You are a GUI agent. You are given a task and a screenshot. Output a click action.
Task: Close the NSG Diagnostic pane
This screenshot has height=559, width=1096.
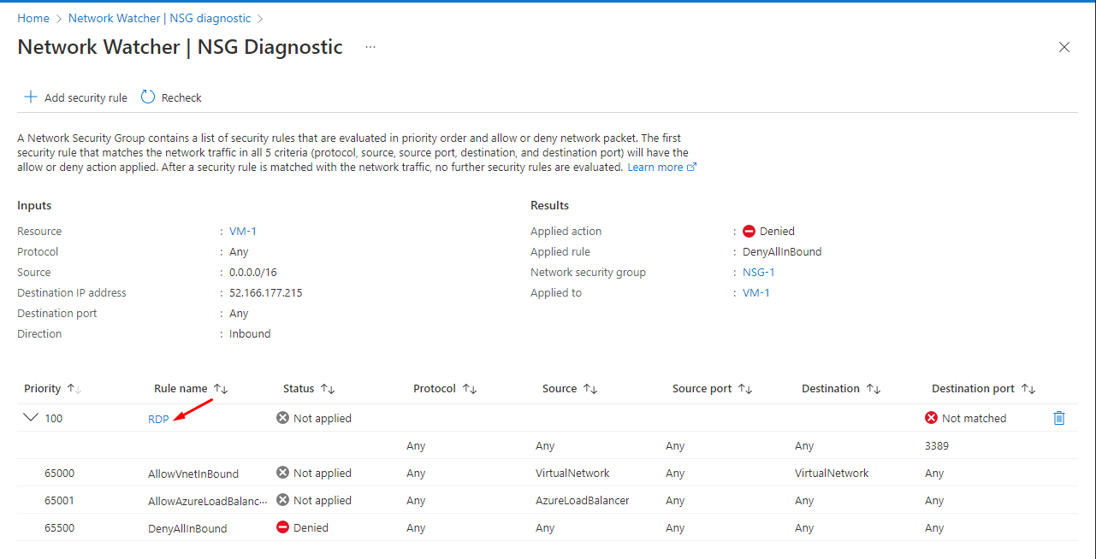click(x=1064, y=47)
